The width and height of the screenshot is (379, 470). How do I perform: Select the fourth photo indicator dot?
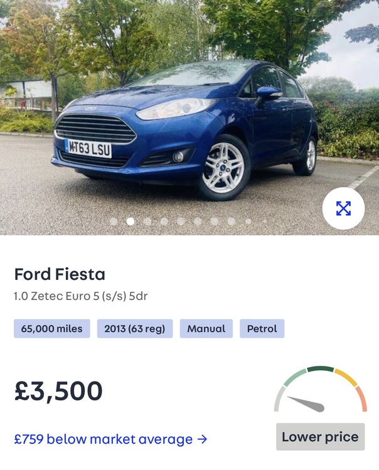164,222
